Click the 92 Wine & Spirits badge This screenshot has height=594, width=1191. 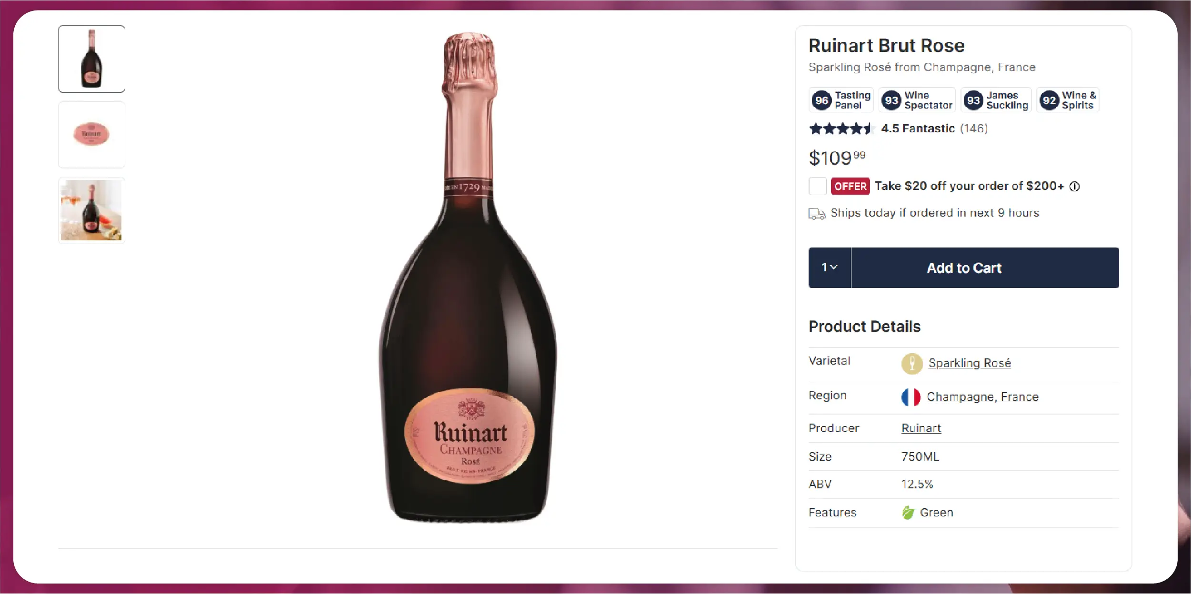(x=1067, y=100)
